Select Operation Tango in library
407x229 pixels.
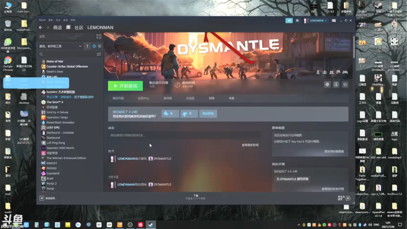click(57, 118)
